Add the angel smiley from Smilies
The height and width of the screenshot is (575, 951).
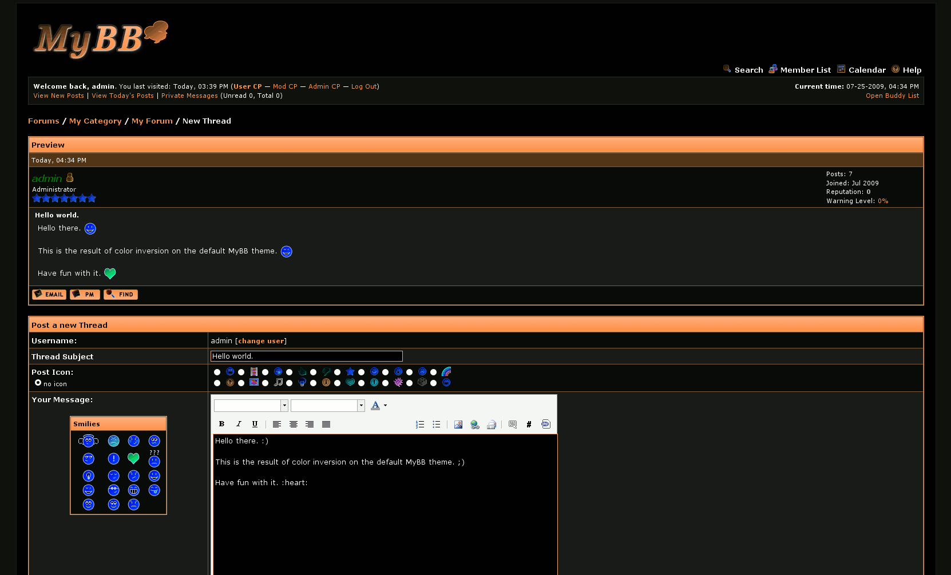pyautogui.click(x=89, y=441)
